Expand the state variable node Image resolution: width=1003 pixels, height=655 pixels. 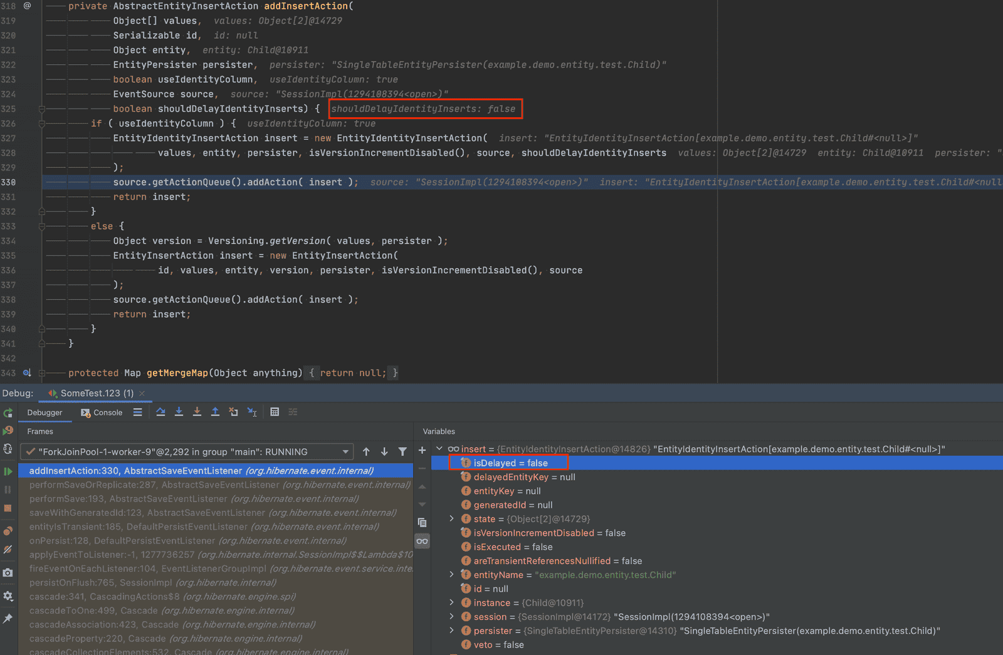point(451,518)
